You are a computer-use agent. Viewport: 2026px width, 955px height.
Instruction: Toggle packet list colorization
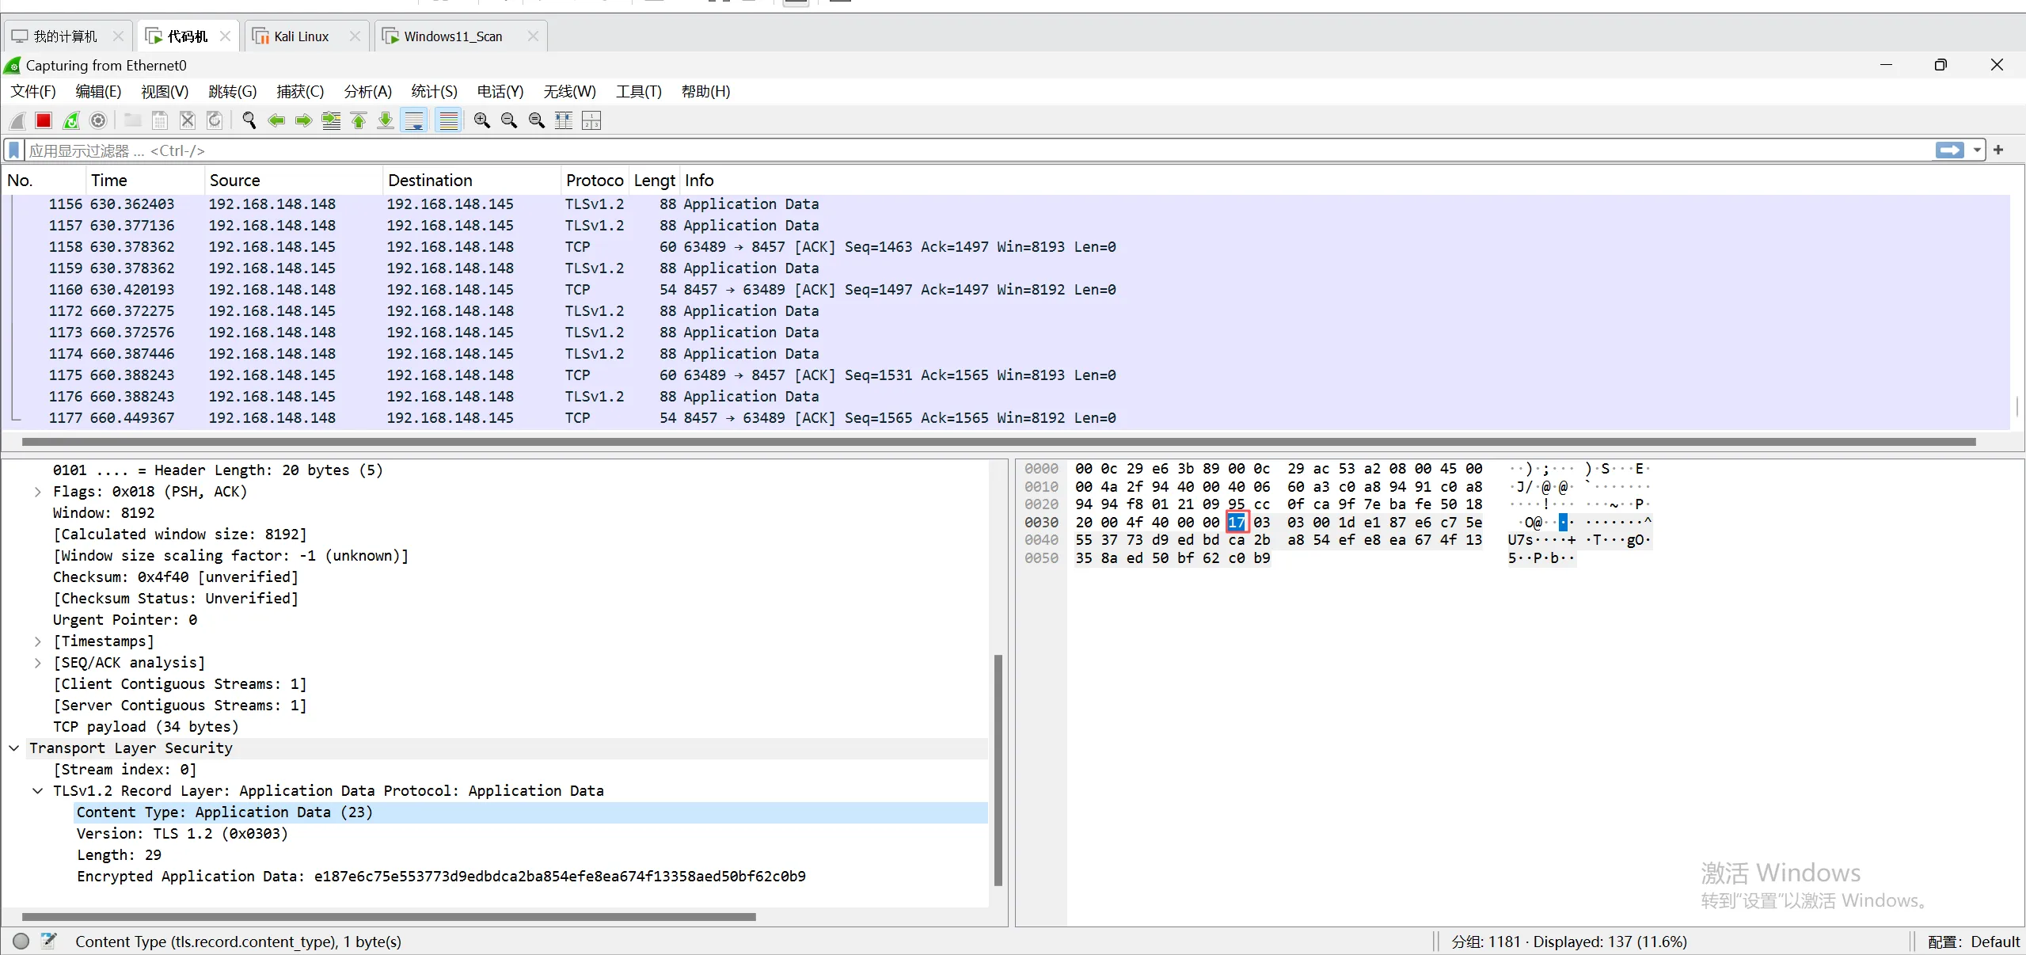448,120
